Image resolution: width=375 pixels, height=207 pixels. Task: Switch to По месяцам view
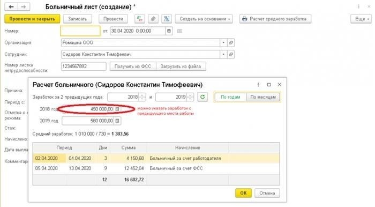click(263, 97)
